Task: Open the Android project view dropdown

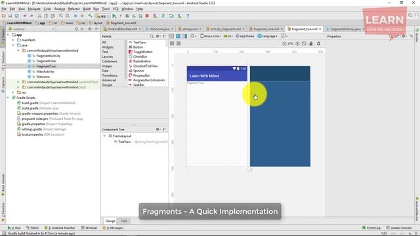Action: click(31, 29)
